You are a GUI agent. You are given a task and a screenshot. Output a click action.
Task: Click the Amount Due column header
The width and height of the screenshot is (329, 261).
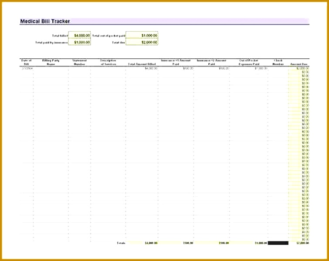[299, 64]
